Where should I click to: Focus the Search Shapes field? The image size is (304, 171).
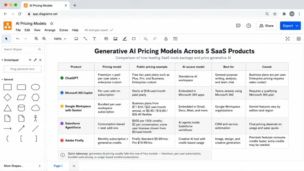(22, 49)
